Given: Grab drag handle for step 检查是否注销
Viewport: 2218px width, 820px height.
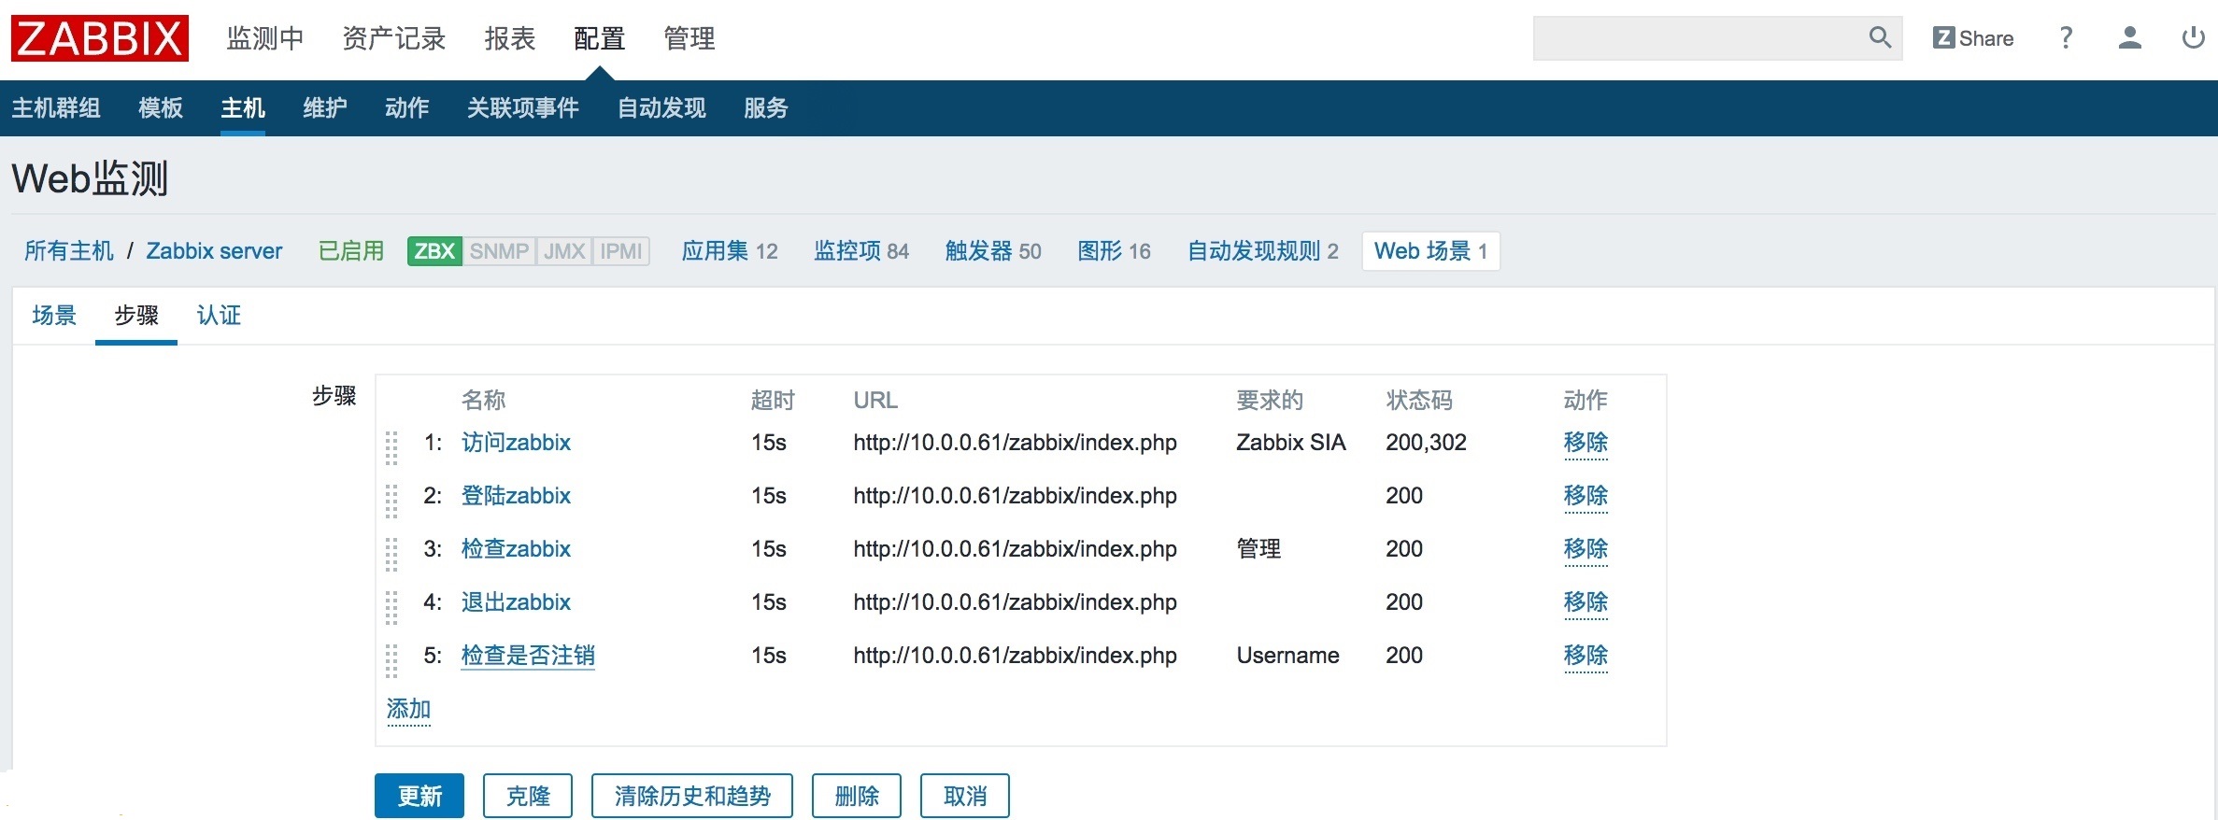Looking at the screenshot, I should pos(391,660).
